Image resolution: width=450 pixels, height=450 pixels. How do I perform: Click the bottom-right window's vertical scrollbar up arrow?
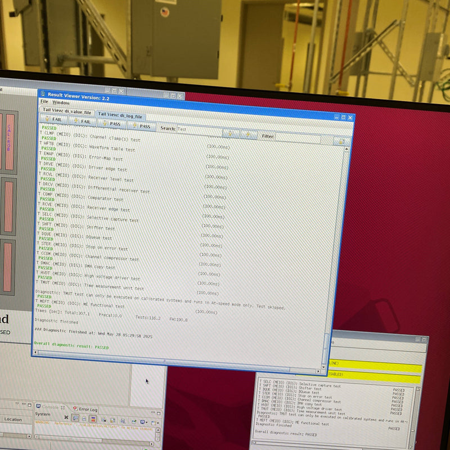[x=417, y=389]
